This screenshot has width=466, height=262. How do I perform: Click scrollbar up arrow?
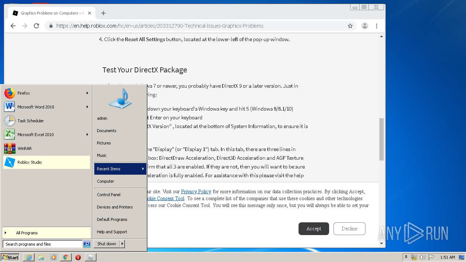pyautogui.click(x=382, y=36)
